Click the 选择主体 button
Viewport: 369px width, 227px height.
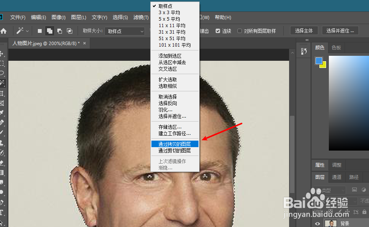(x=304, y=30)
